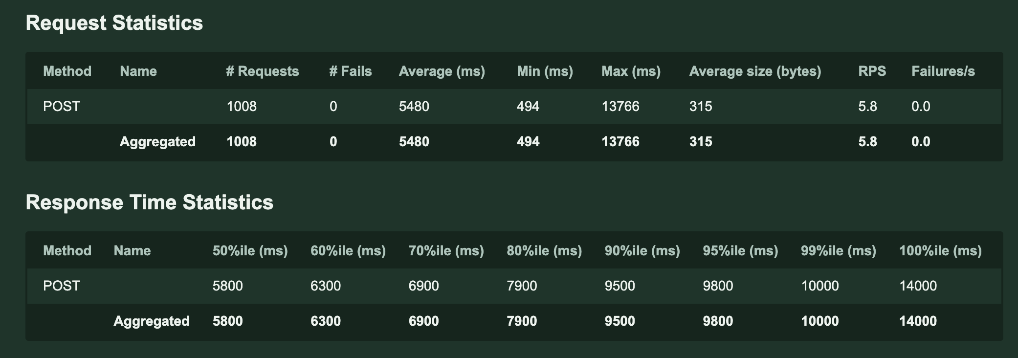Select POST row in Request Statistics table
The width and height of the screenshot is (1018, 358).
(x=62, y=107)
